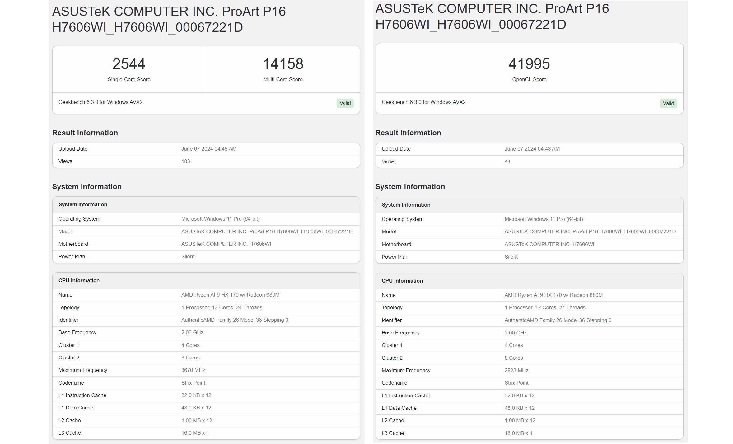
Task: Click the left panel's L1 Instruction Cache 32.0 KB x 12
Action: click(196, 395)
